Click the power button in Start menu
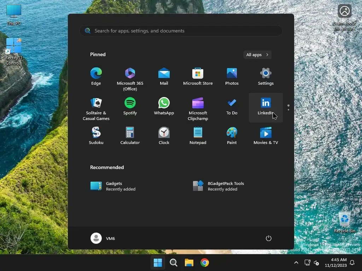362x271 pixels. coord(269,238)
